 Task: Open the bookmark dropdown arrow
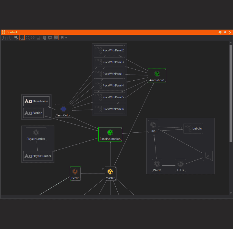66,38
